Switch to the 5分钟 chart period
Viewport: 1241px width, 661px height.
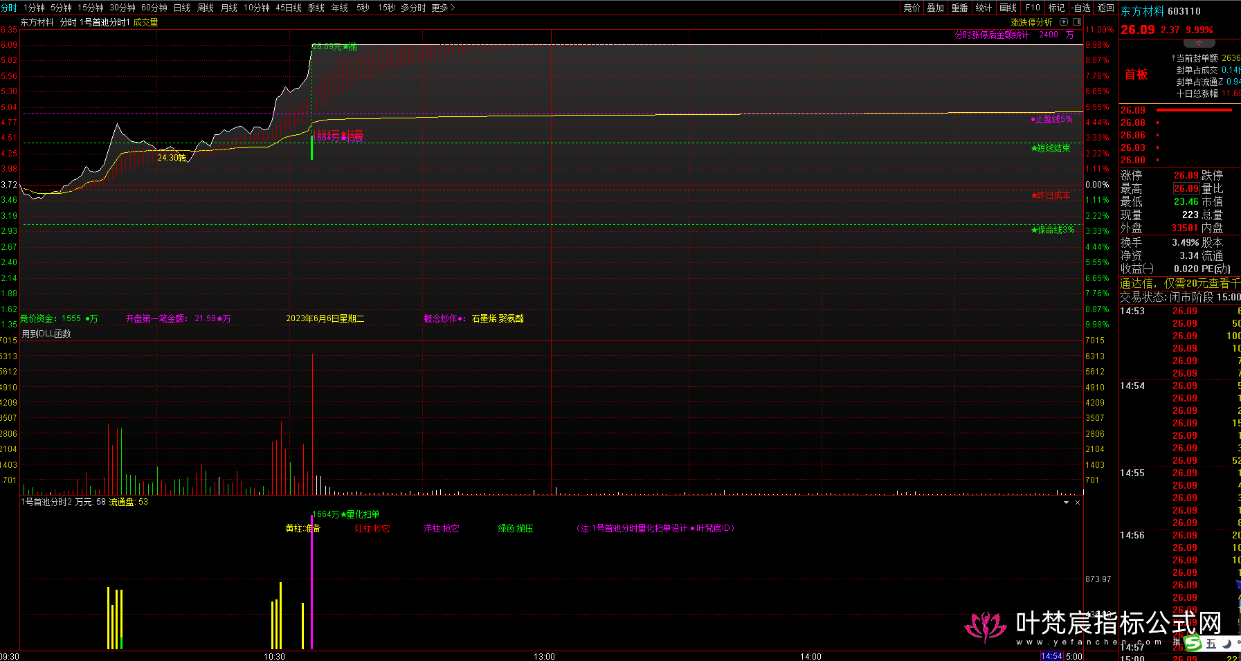[61, 8]
